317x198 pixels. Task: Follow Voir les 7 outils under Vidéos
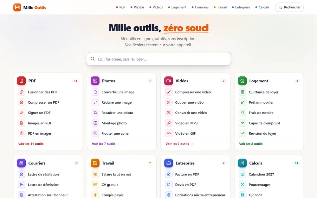179,144
